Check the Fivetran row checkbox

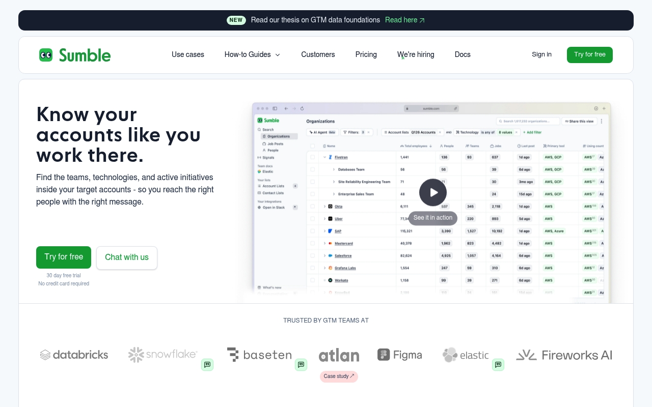(x=313, y=157)
